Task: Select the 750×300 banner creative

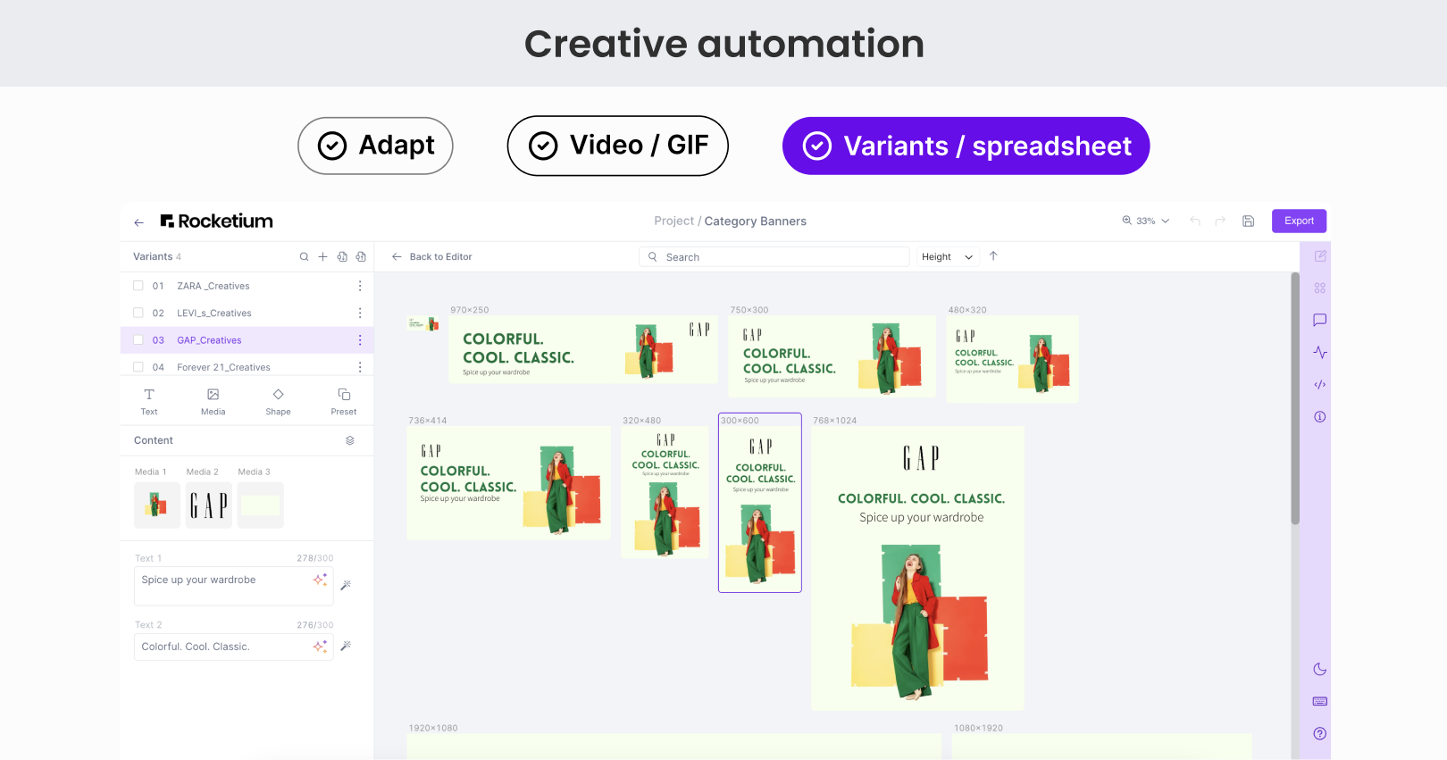Action: pos(832,356)
